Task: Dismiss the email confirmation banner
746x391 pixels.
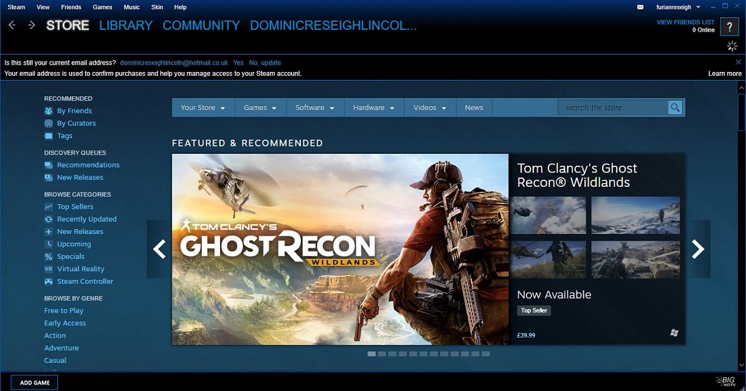Action: coord(738,62)
